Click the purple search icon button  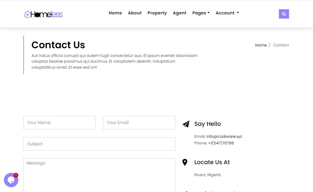pyautogui.click(x=284, y=14)
